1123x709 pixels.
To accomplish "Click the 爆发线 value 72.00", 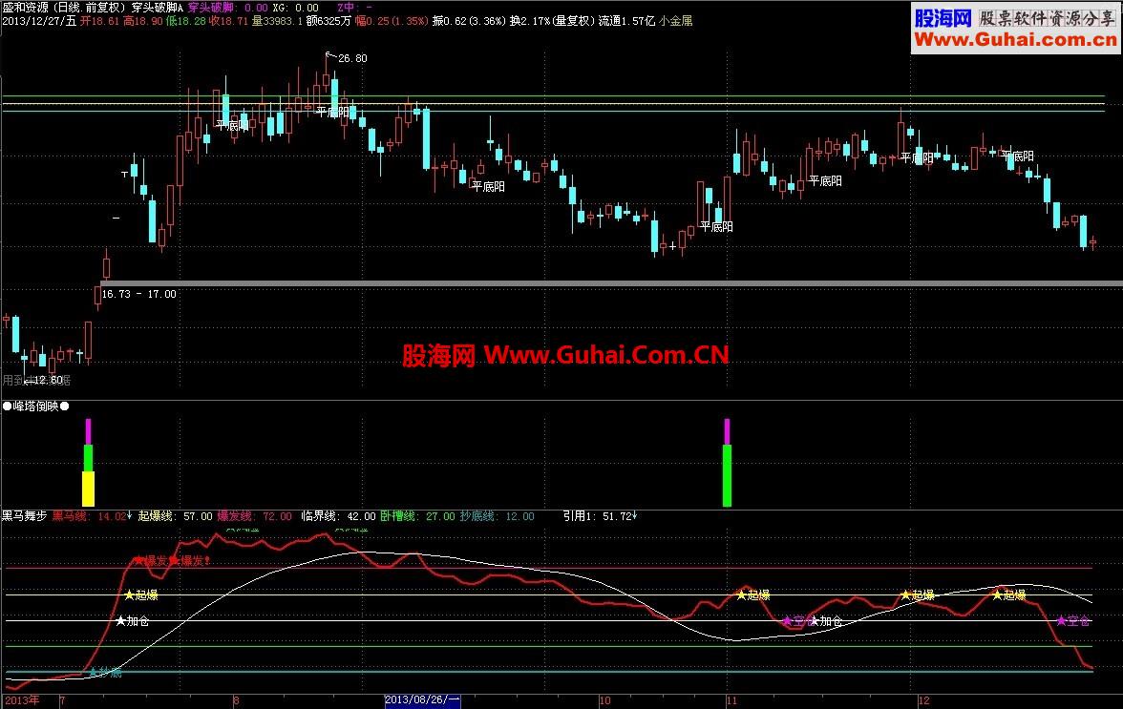I will click(x=277, y=516).
